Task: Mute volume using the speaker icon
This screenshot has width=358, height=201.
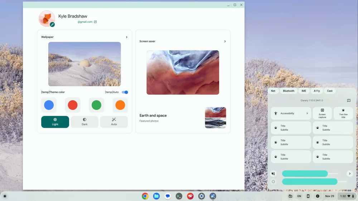Action: 273,173
